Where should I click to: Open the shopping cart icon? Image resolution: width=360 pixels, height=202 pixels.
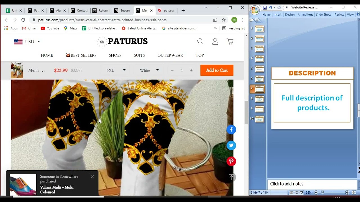tap(230, 42)
